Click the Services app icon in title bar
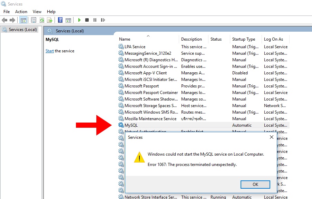Viewport: 312px width, 199px height. pos(3,4)
